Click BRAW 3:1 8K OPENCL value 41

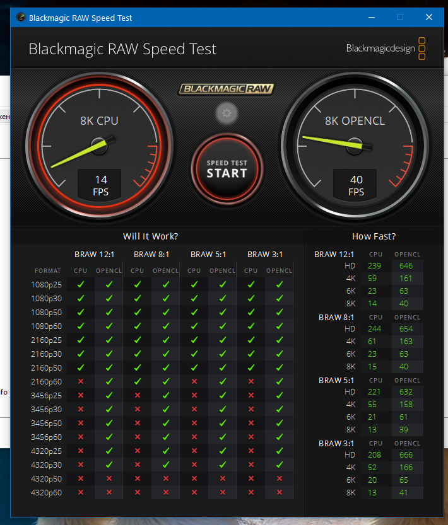coord(403,492)
